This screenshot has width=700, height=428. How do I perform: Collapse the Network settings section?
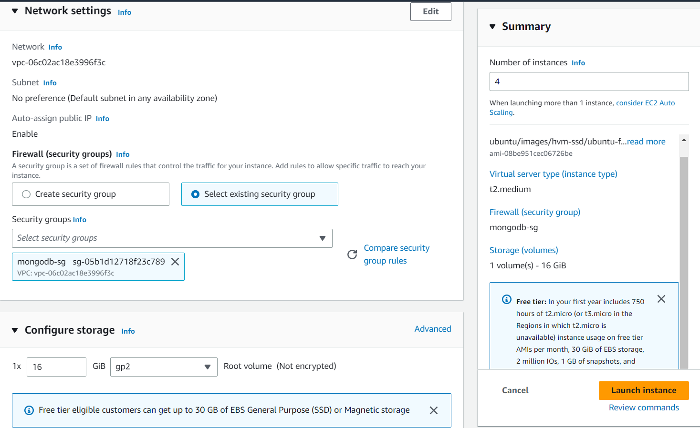tap(15, 11)
